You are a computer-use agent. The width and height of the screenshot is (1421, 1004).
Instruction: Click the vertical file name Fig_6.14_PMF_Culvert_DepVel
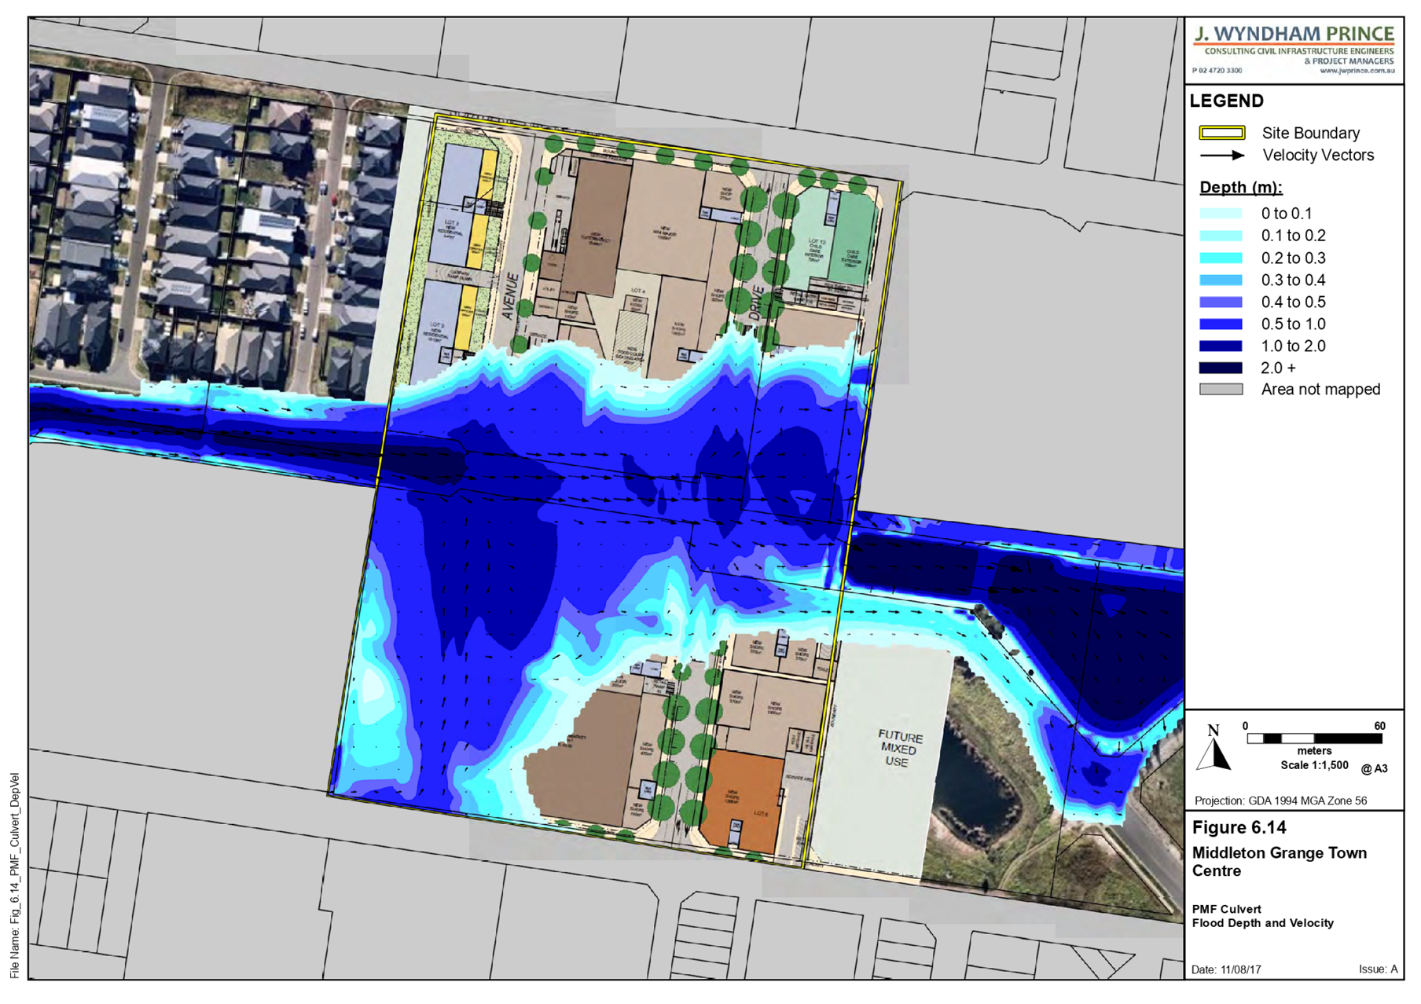[15, 876]
